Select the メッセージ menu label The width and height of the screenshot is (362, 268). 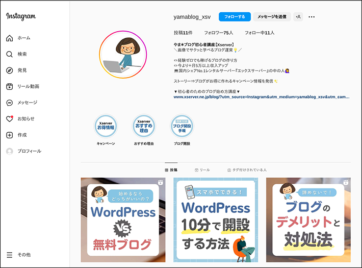pyautogui.click(x=28, y=103)
